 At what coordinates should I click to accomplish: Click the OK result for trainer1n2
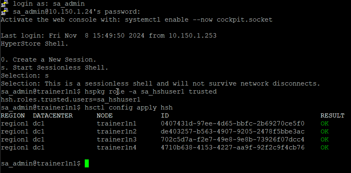pos(324,131)
